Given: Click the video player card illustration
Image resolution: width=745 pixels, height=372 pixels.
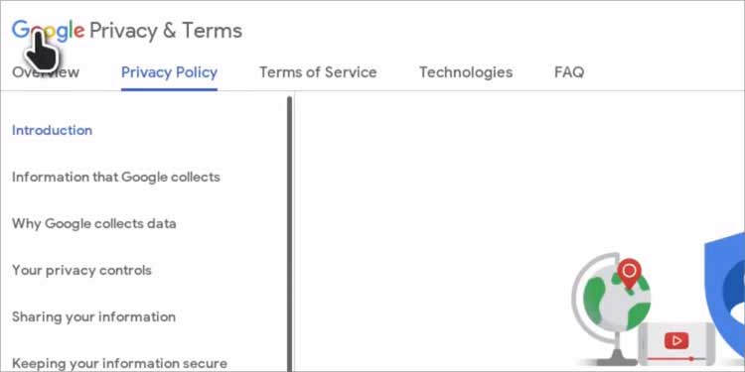Looking at the screenshot, I should 676,343.
